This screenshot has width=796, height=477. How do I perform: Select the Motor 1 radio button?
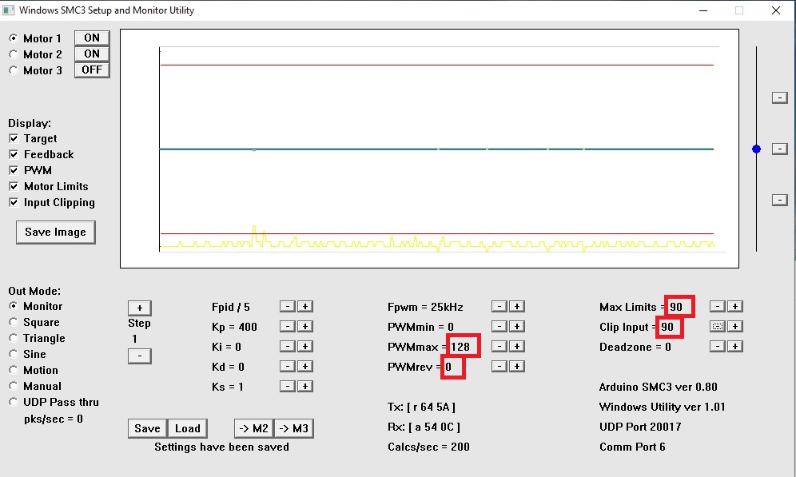14,38
